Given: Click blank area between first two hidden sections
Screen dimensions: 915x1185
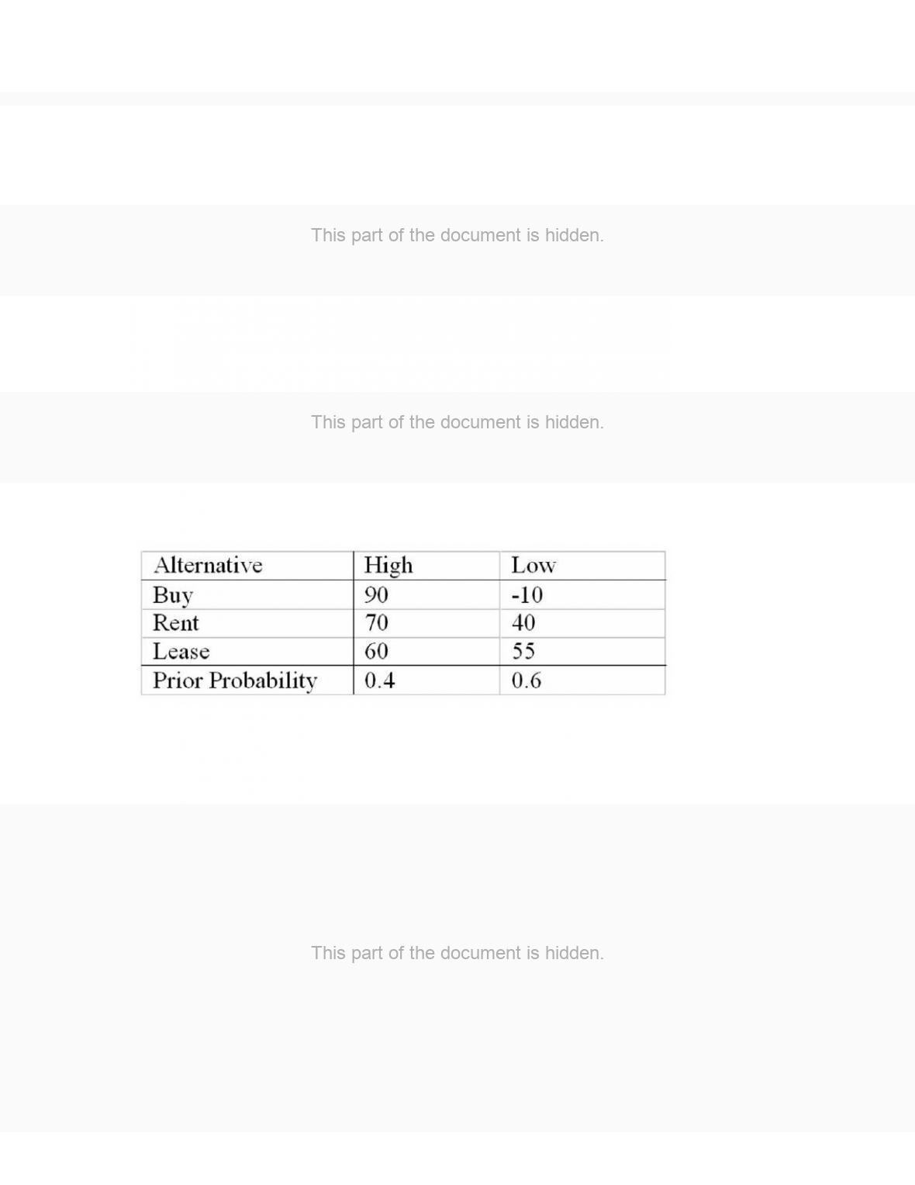Looking at the screenshot, I should (457, 344).
